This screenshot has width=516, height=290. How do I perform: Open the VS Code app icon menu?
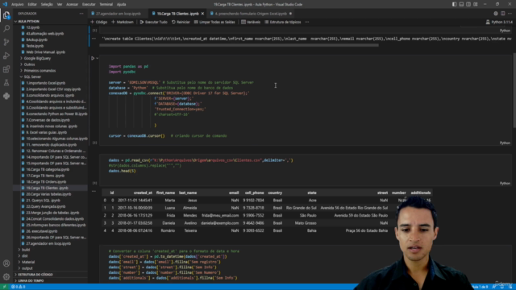click(5, 4)
